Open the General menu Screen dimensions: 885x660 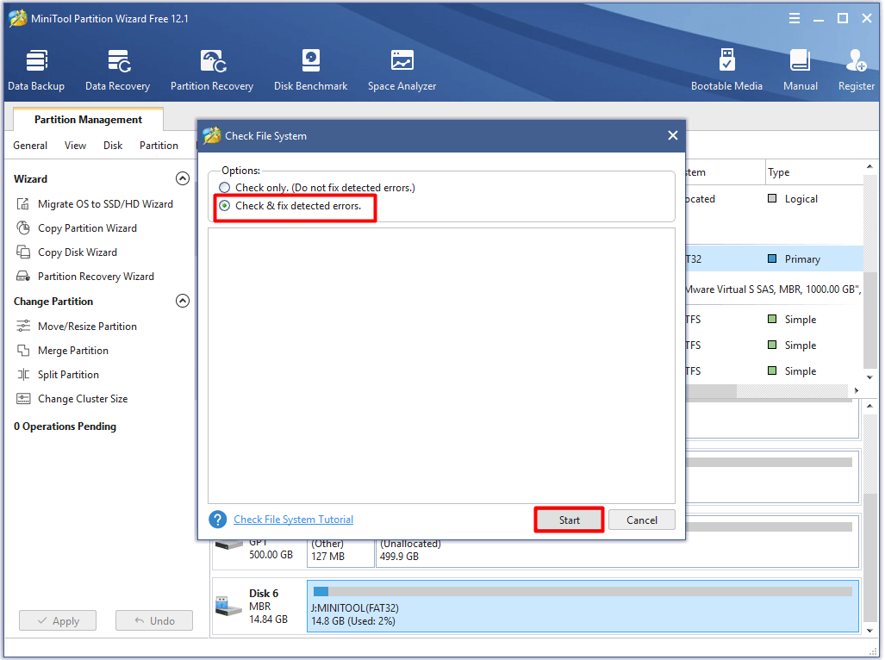(30, 146)
